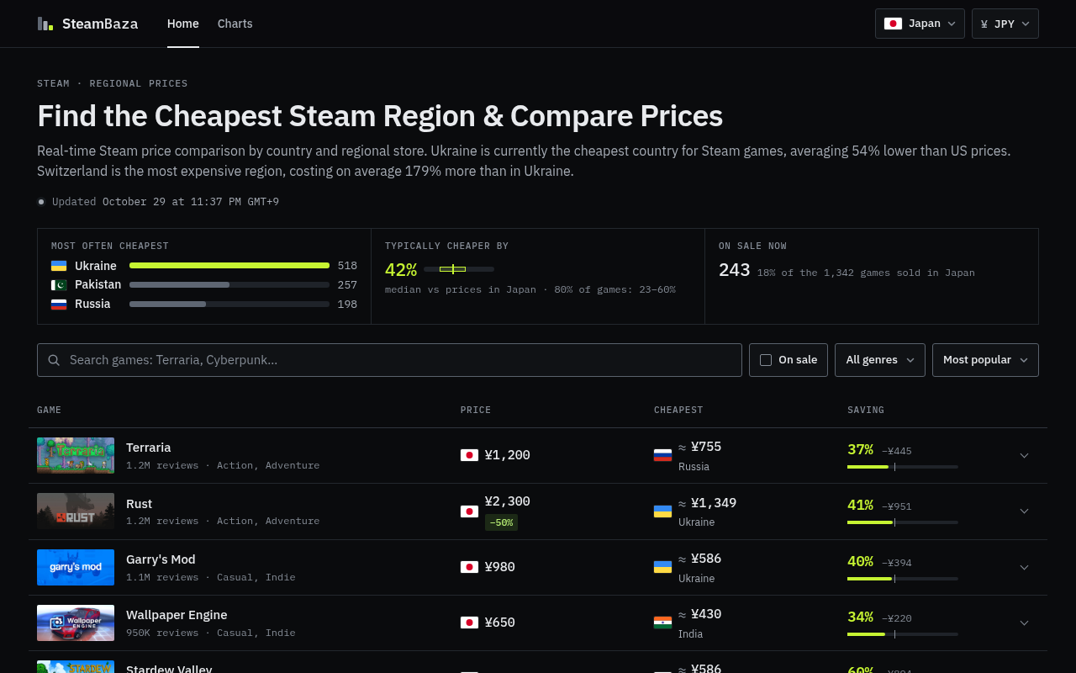The width and height of the screenshot is (1076, 673).
Task: Click the search magnifier icon
Action: (54, 360)
